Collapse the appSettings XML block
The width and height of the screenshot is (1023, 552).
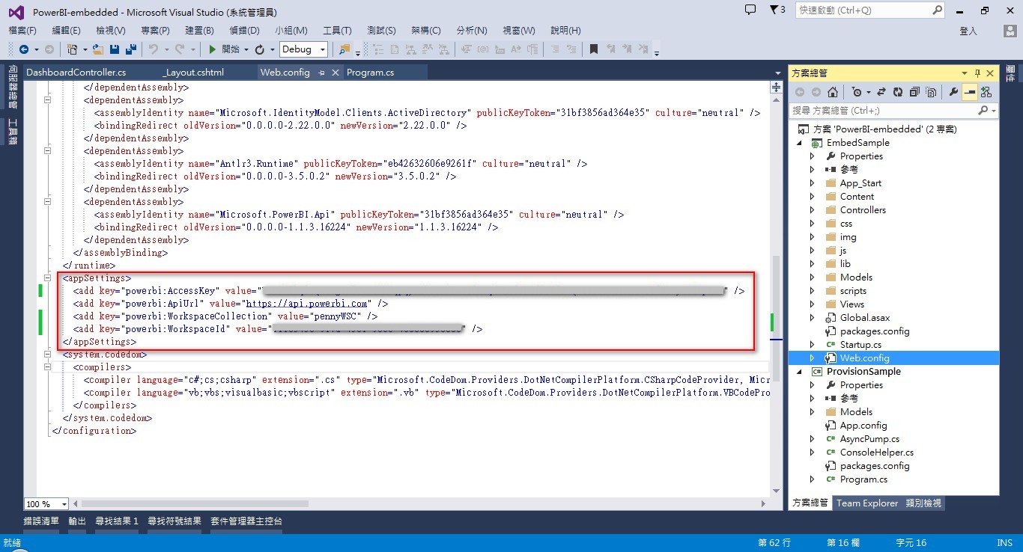click(x=47, y=278)
